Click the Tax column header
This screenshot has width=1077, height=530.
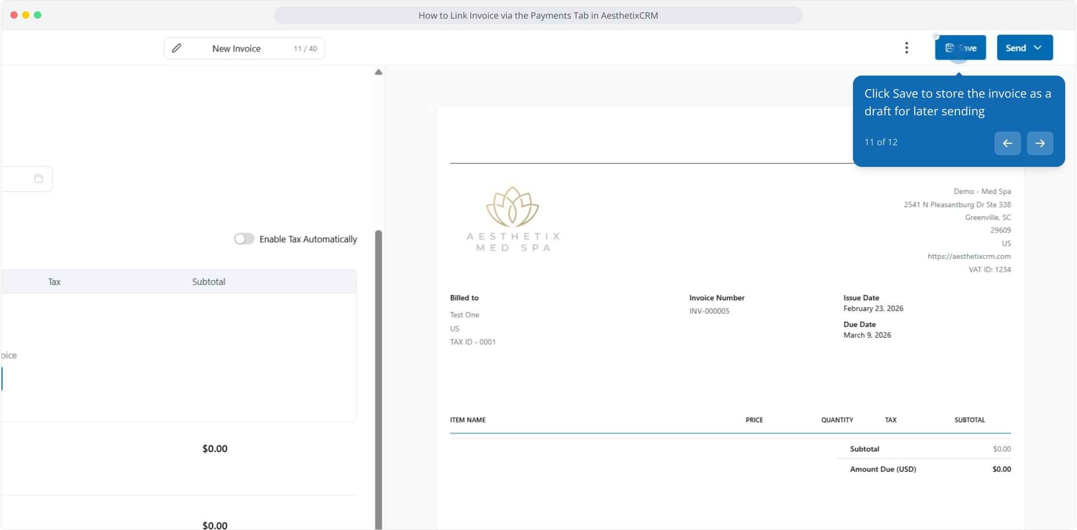click(54, 282)
